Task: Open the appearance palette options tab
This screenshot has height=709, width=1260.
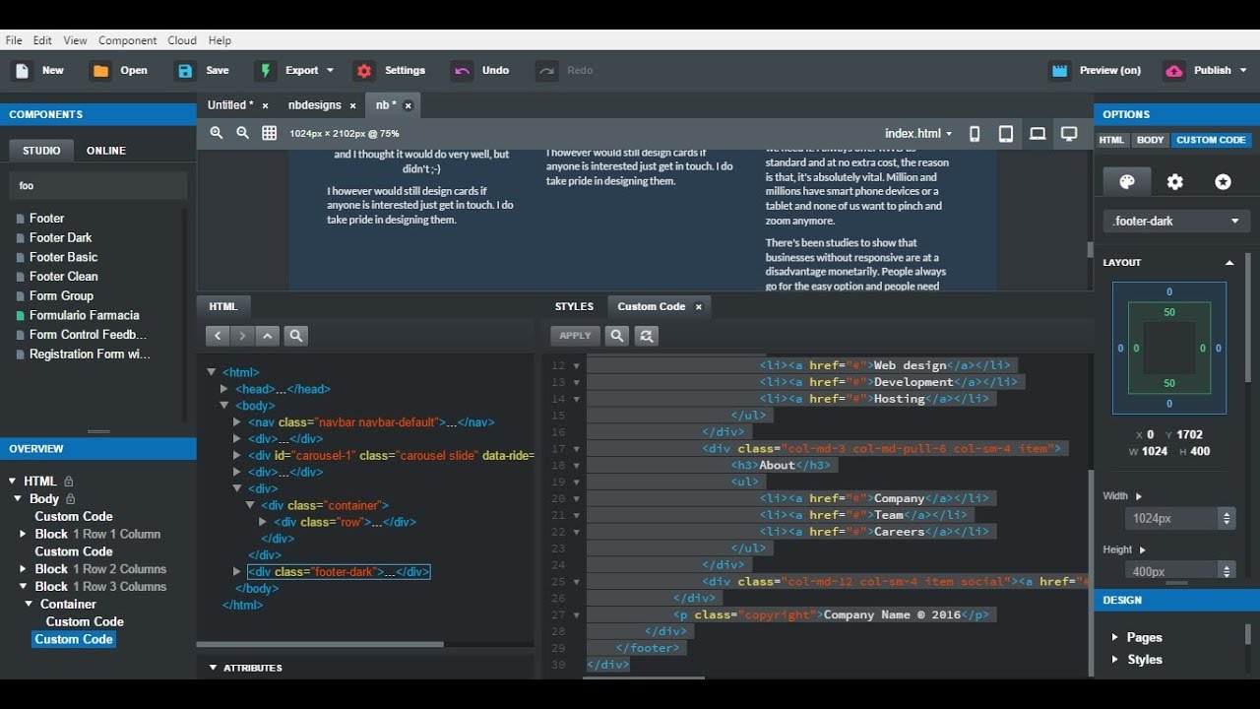Action: point(1127,181)
